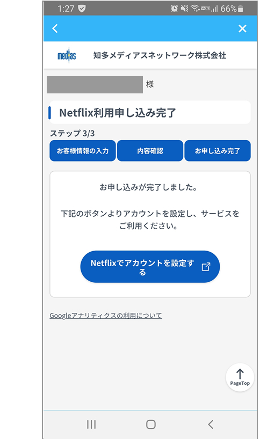Select the お客様情報の入力 step
Image resolution: width=260 pixels, height=439 pixels.
tap(83, 151)
